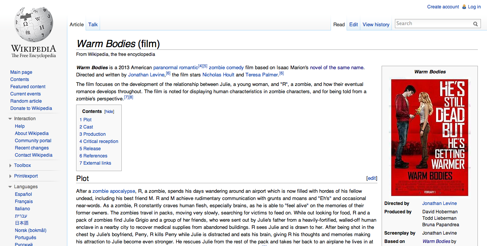This screenshot has width=487, height=246.
Task: Click citation [4] after paranormal romantic
Action: coord(201,66)
